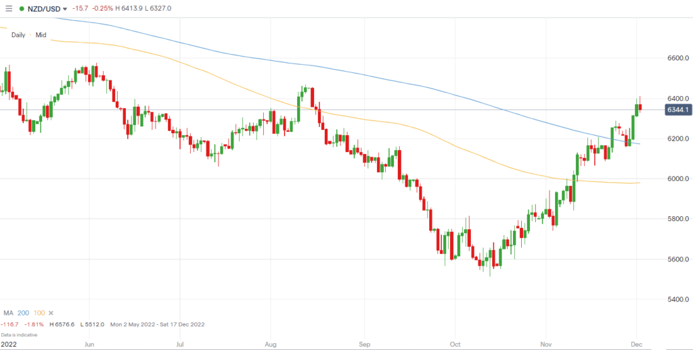Viewport: 693px width, 350px height.
Task: Select the MA 100 period label
Action: coord(39,313)
